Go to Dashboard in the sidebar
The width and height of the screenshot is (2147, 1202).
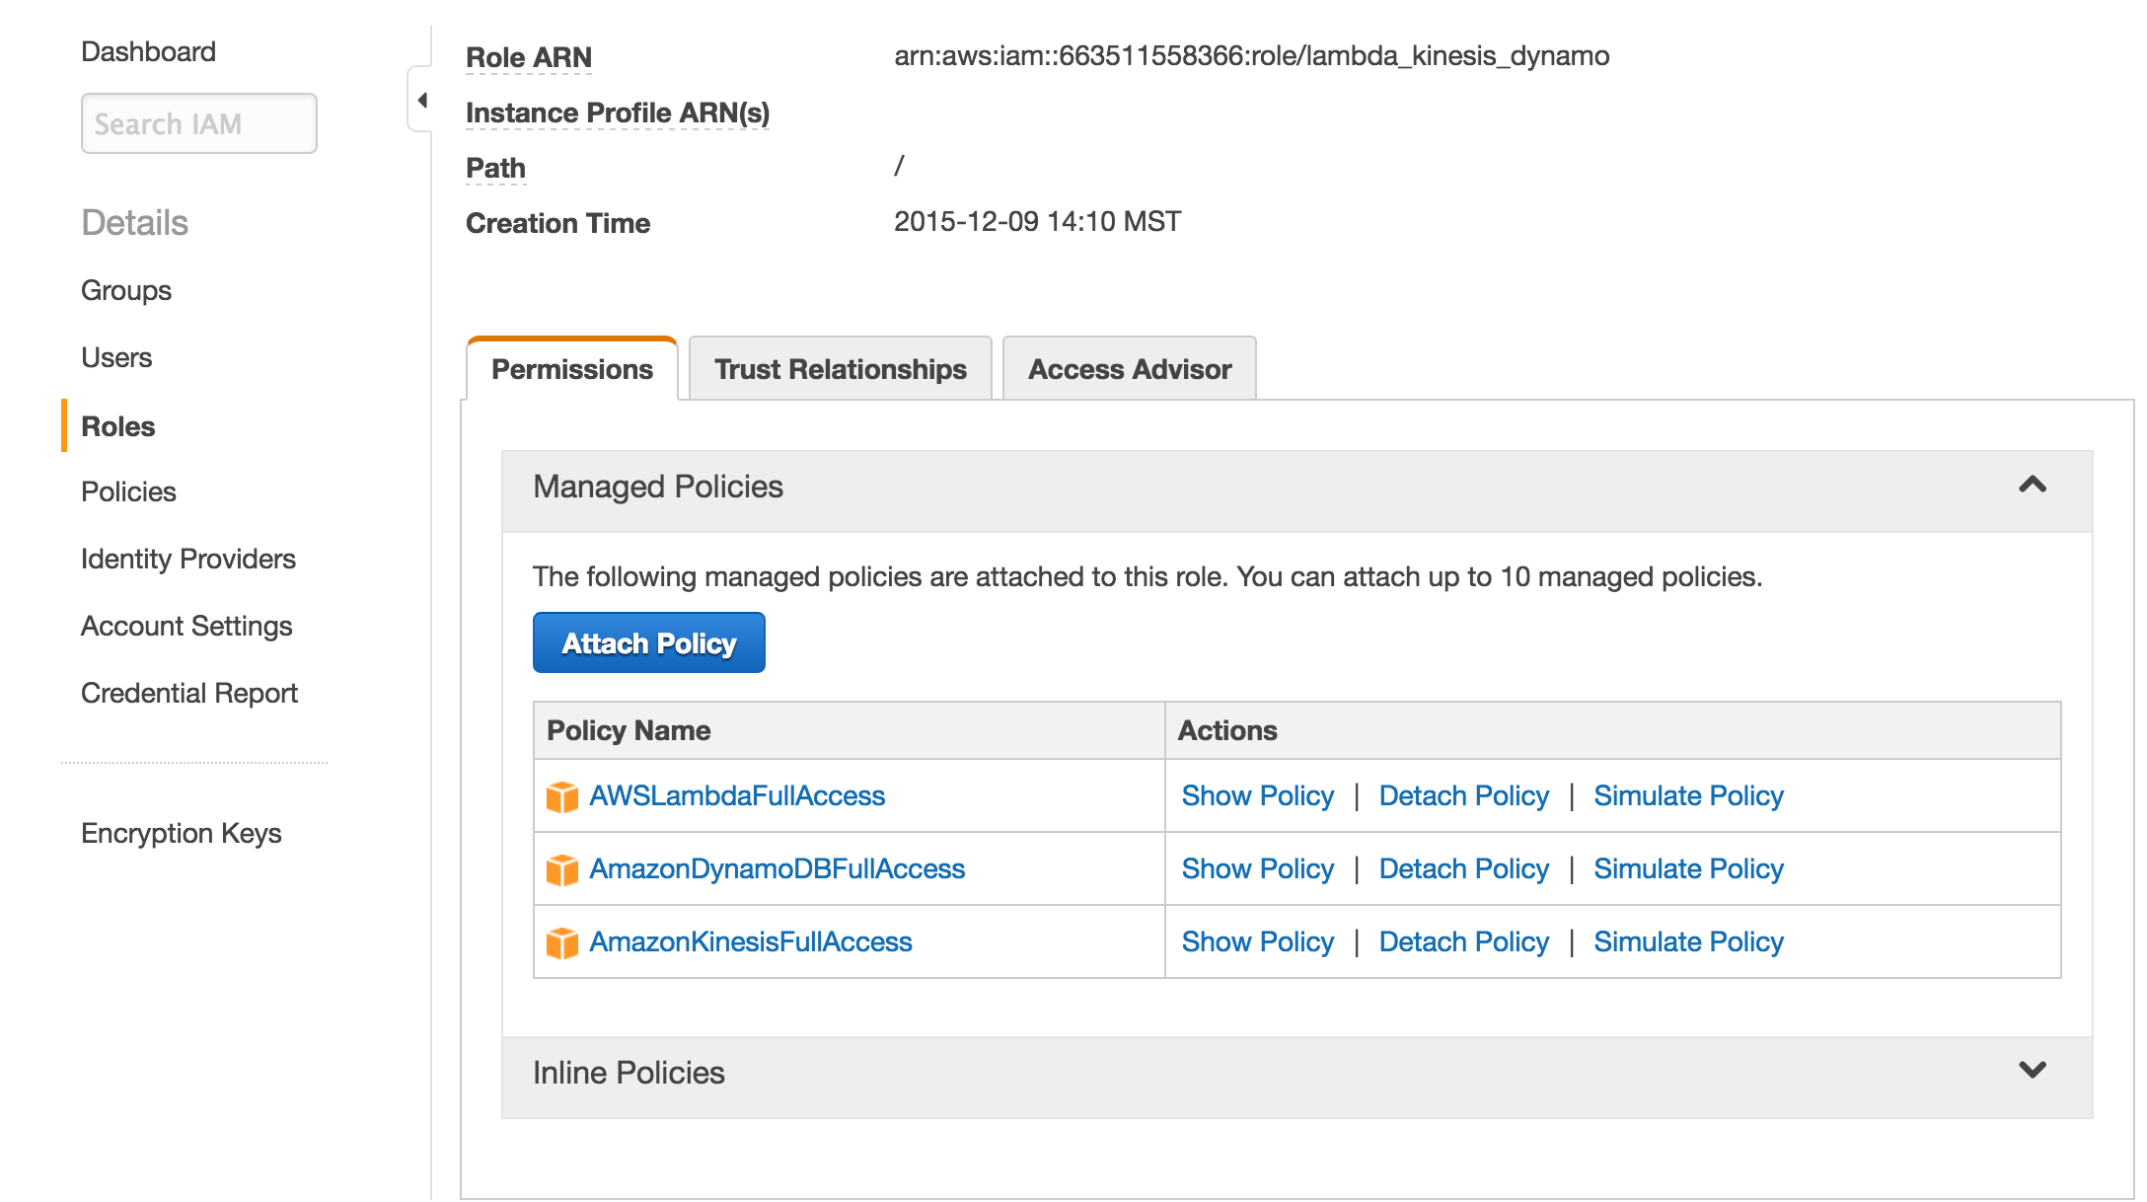[148, 51]
